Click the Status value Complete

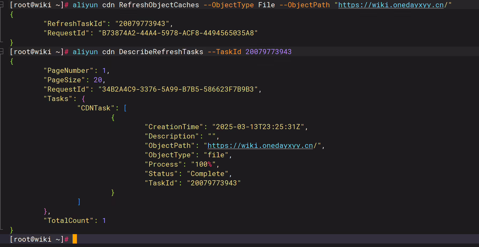pos(207,174)
